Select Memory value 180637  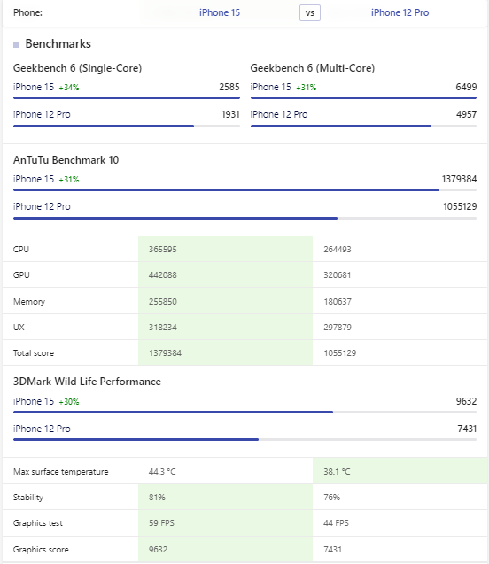(338, 301)
